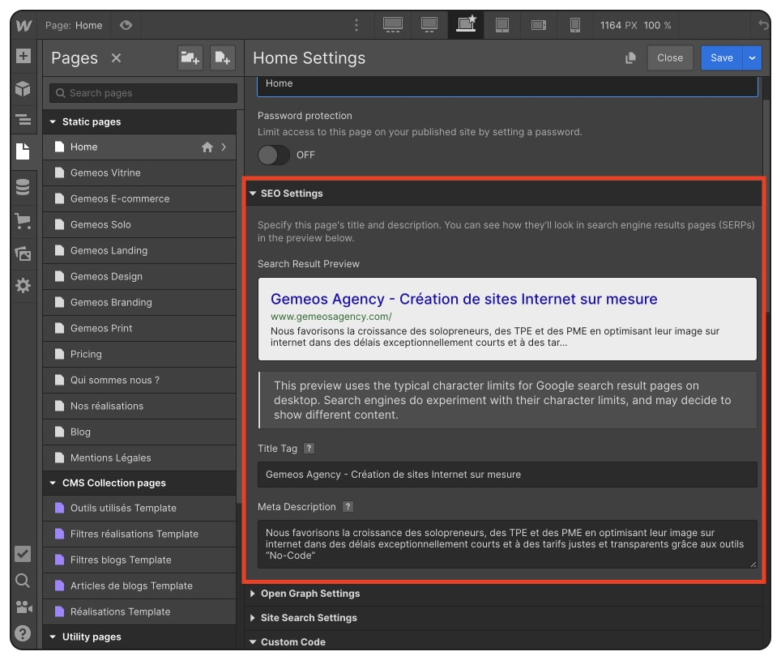Image resolution: width=781 pixels, height=660 pixels.
Task: Click the blue Save button
Action: (721, 57)
